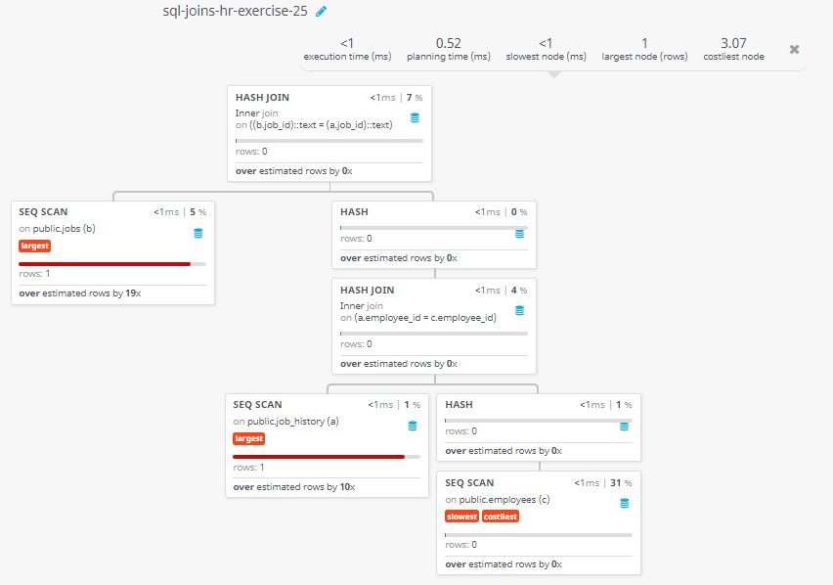The image size is (833, 585).
Task: Click the pencil edit icon beside plan title
Action: 321,11
